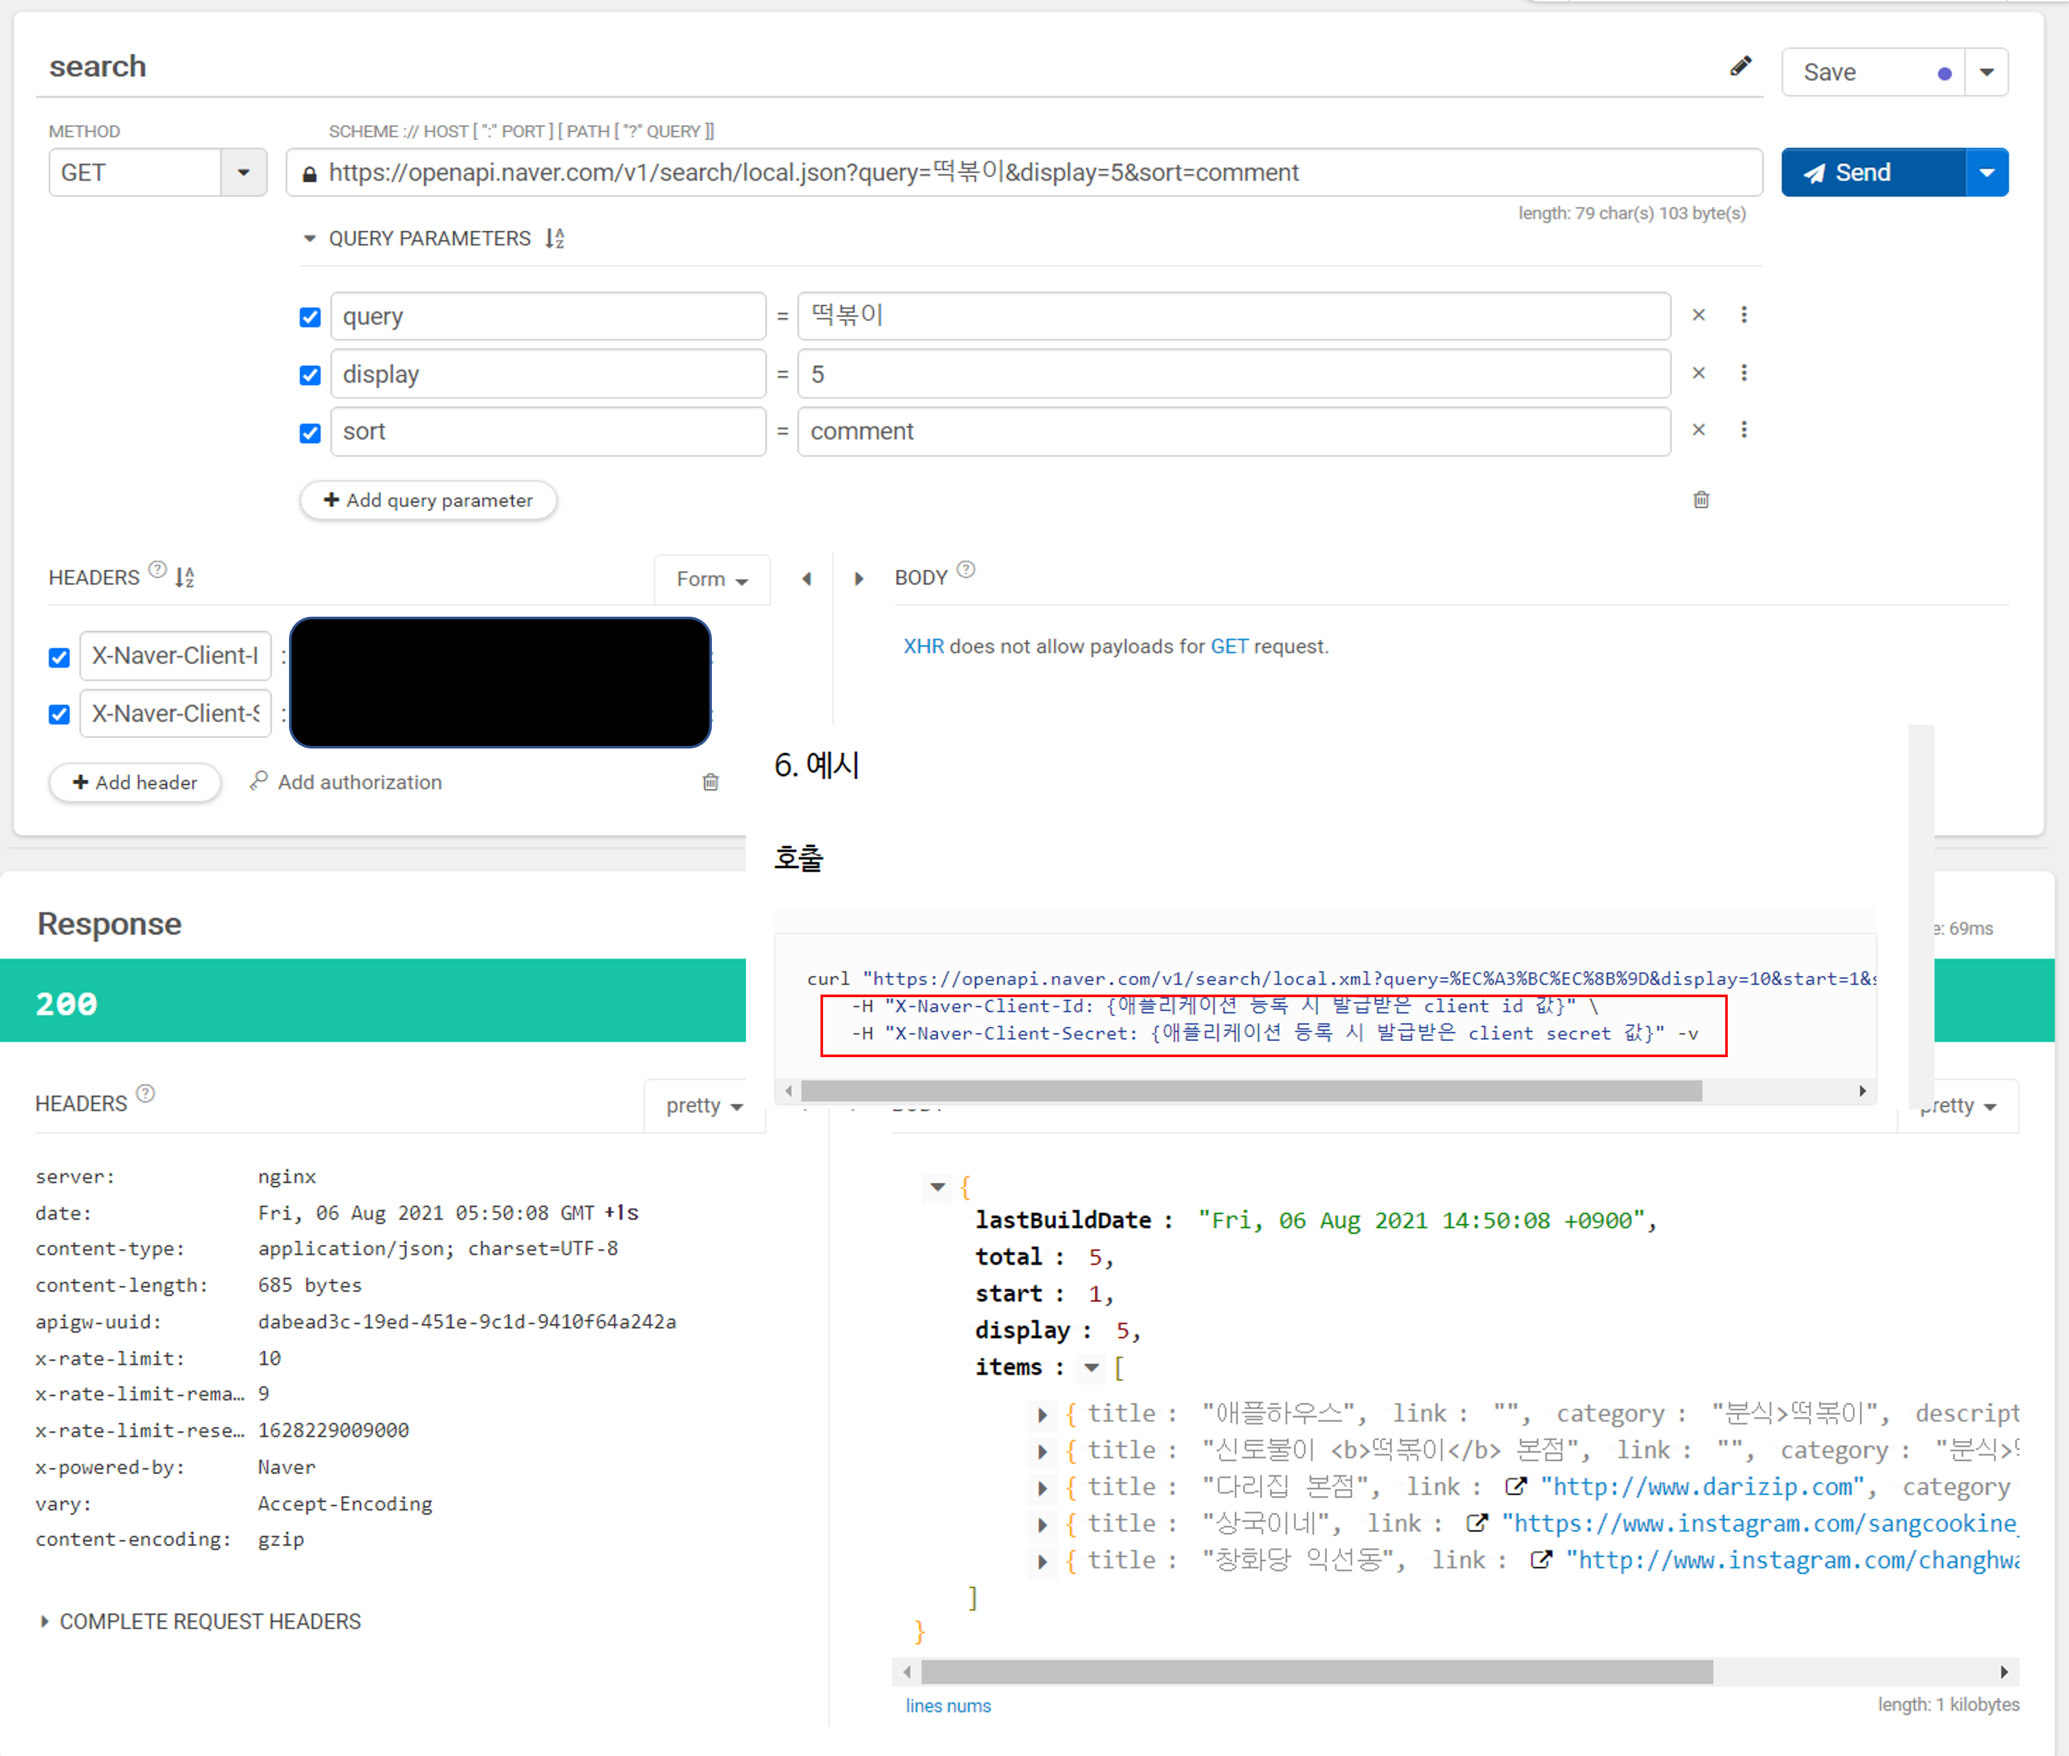
Task: Click the request URL input field
Action: click(1024, 172)
